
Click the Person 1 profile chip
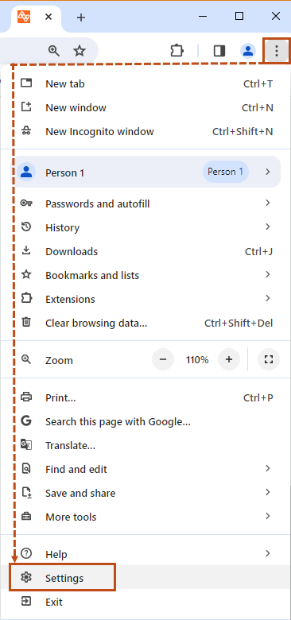225,172
